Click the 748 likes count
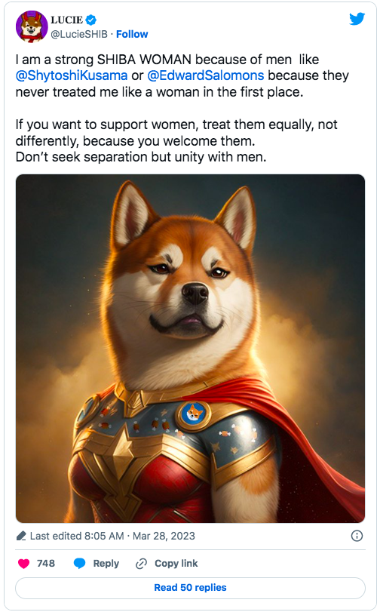This screenshot has width=380, height=612. click(46, 564)
